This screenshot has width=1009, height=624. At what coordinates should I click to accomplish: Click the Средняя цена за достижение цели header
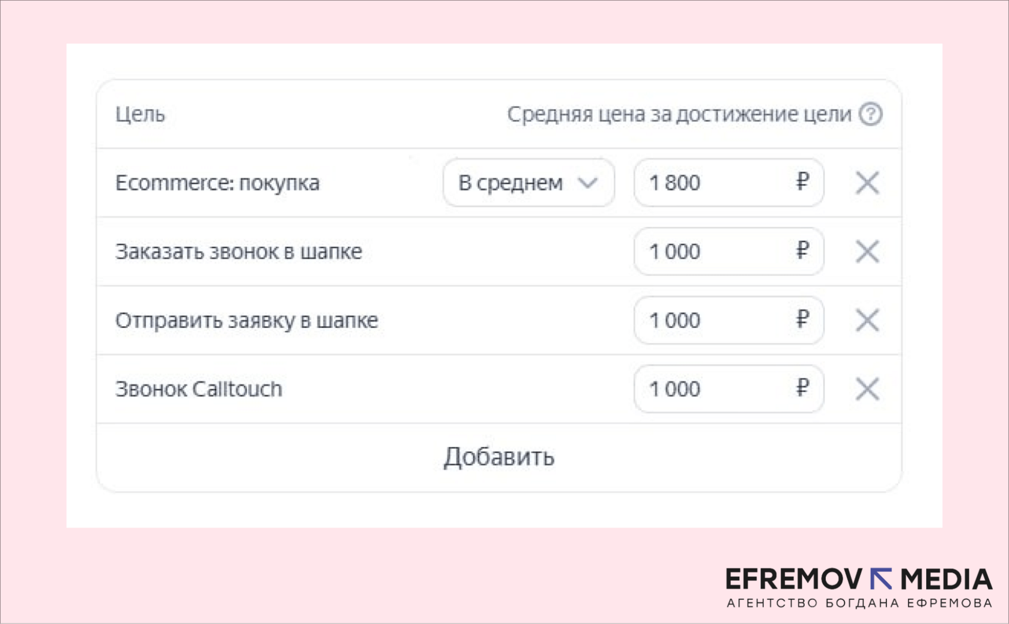point(679,114)
